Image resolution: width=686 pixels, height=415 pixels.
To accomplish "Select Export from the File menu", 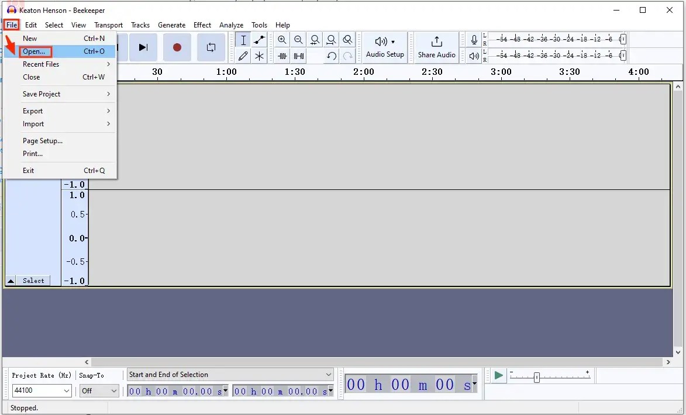I will pyautogui.click(x=33, y=110).
